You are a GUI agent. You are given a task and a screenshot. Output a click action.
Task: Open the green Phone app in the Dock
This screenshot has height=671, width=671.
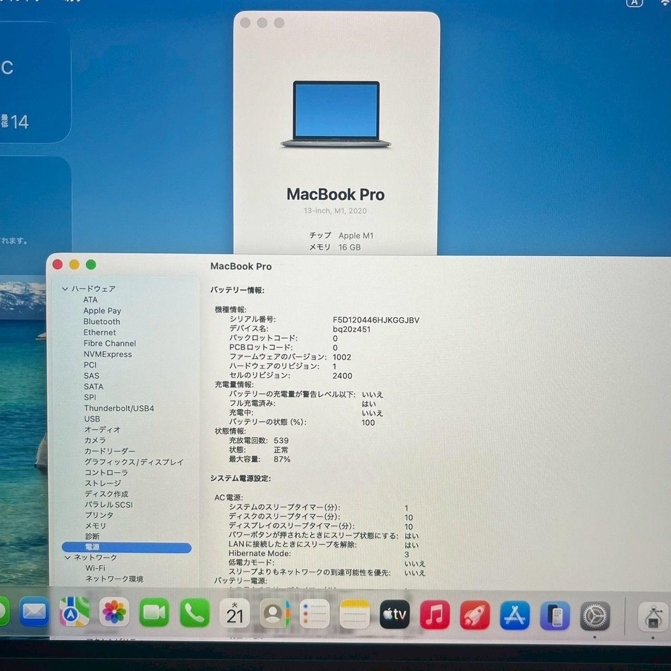pos(194,613)
